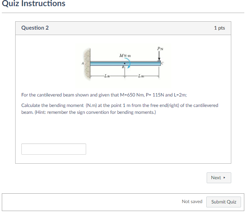Click the M N·m label in diagram
This screenshot has height=215, width=249.
coord(125,56)
